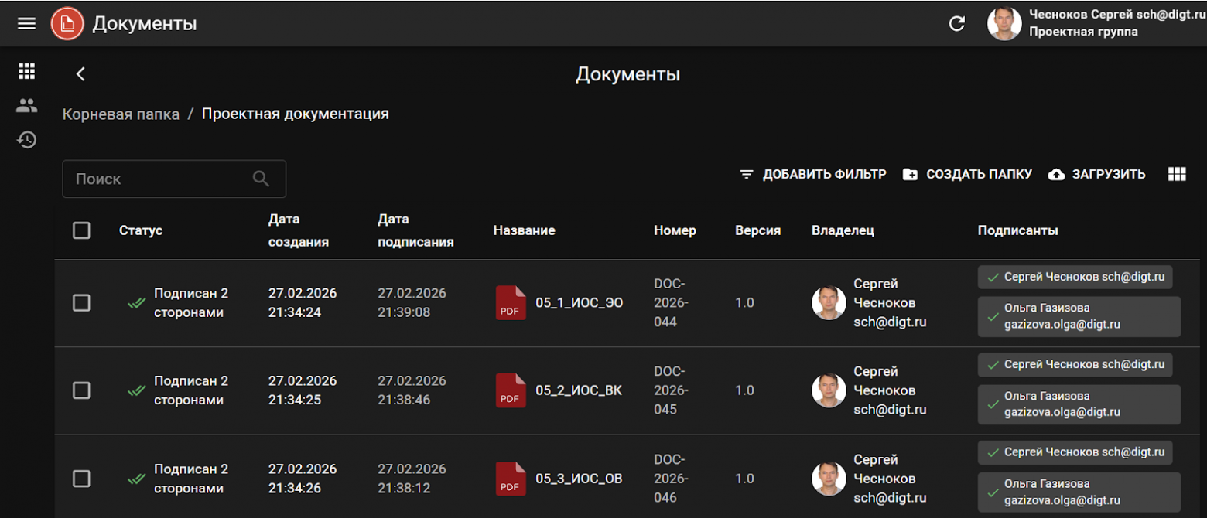The width and height of the screenshot is (1207, 518).
Task: Click the Загрузить upload button
Action: tap(1096, 175)
